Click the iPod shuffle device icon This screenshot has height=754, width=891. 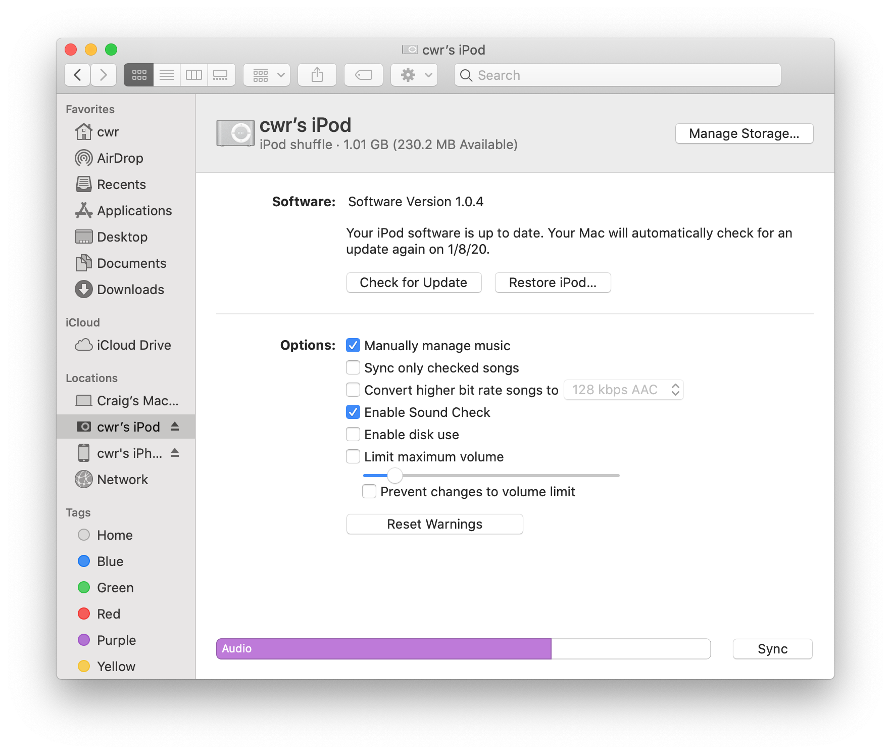(235, 133)
